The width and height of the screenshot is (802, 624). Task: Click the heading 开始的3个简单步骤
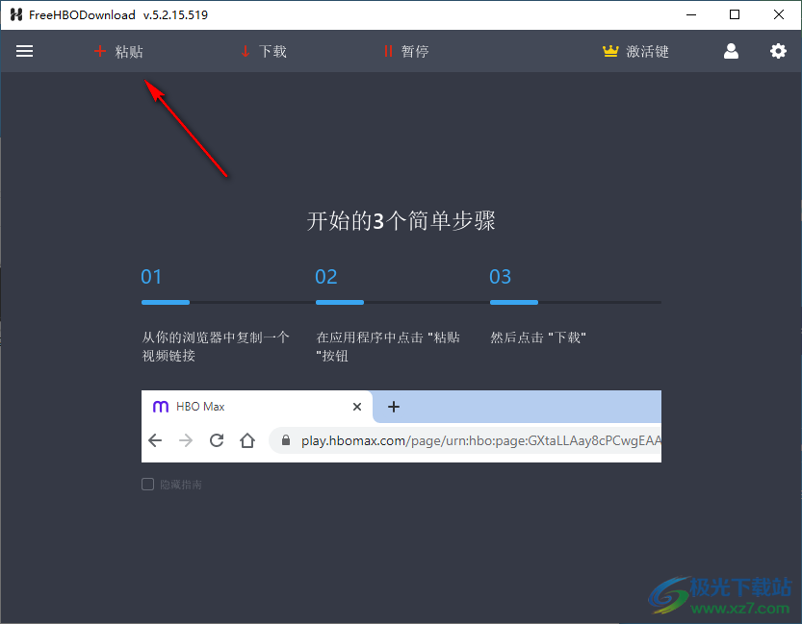point(401,220)
